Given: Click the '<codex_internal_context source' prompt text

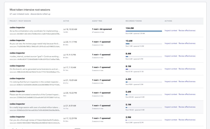Looking at the screenshot, I should (35, 56).
